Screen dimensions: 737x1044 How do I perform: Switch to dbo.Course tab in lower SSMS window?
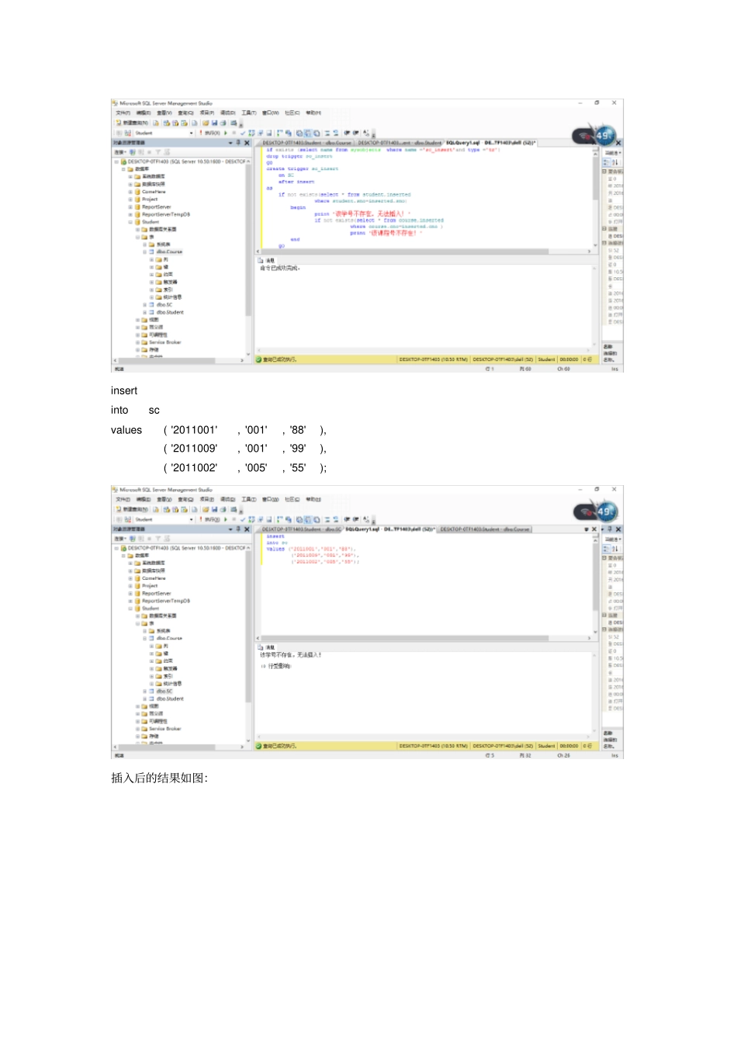coord(485,529)
